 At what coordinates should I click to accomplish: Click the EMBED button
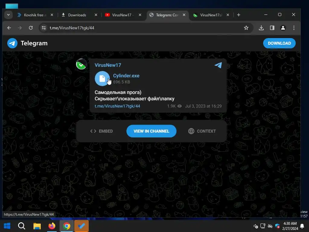(x=101, y=131)
